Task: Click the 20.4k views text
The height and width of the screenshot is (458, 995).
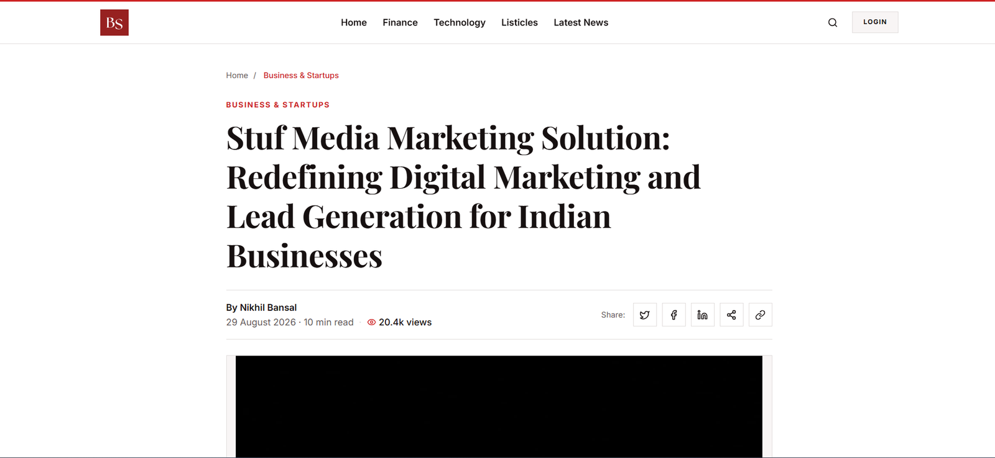Action: click(x=405, y=322)
